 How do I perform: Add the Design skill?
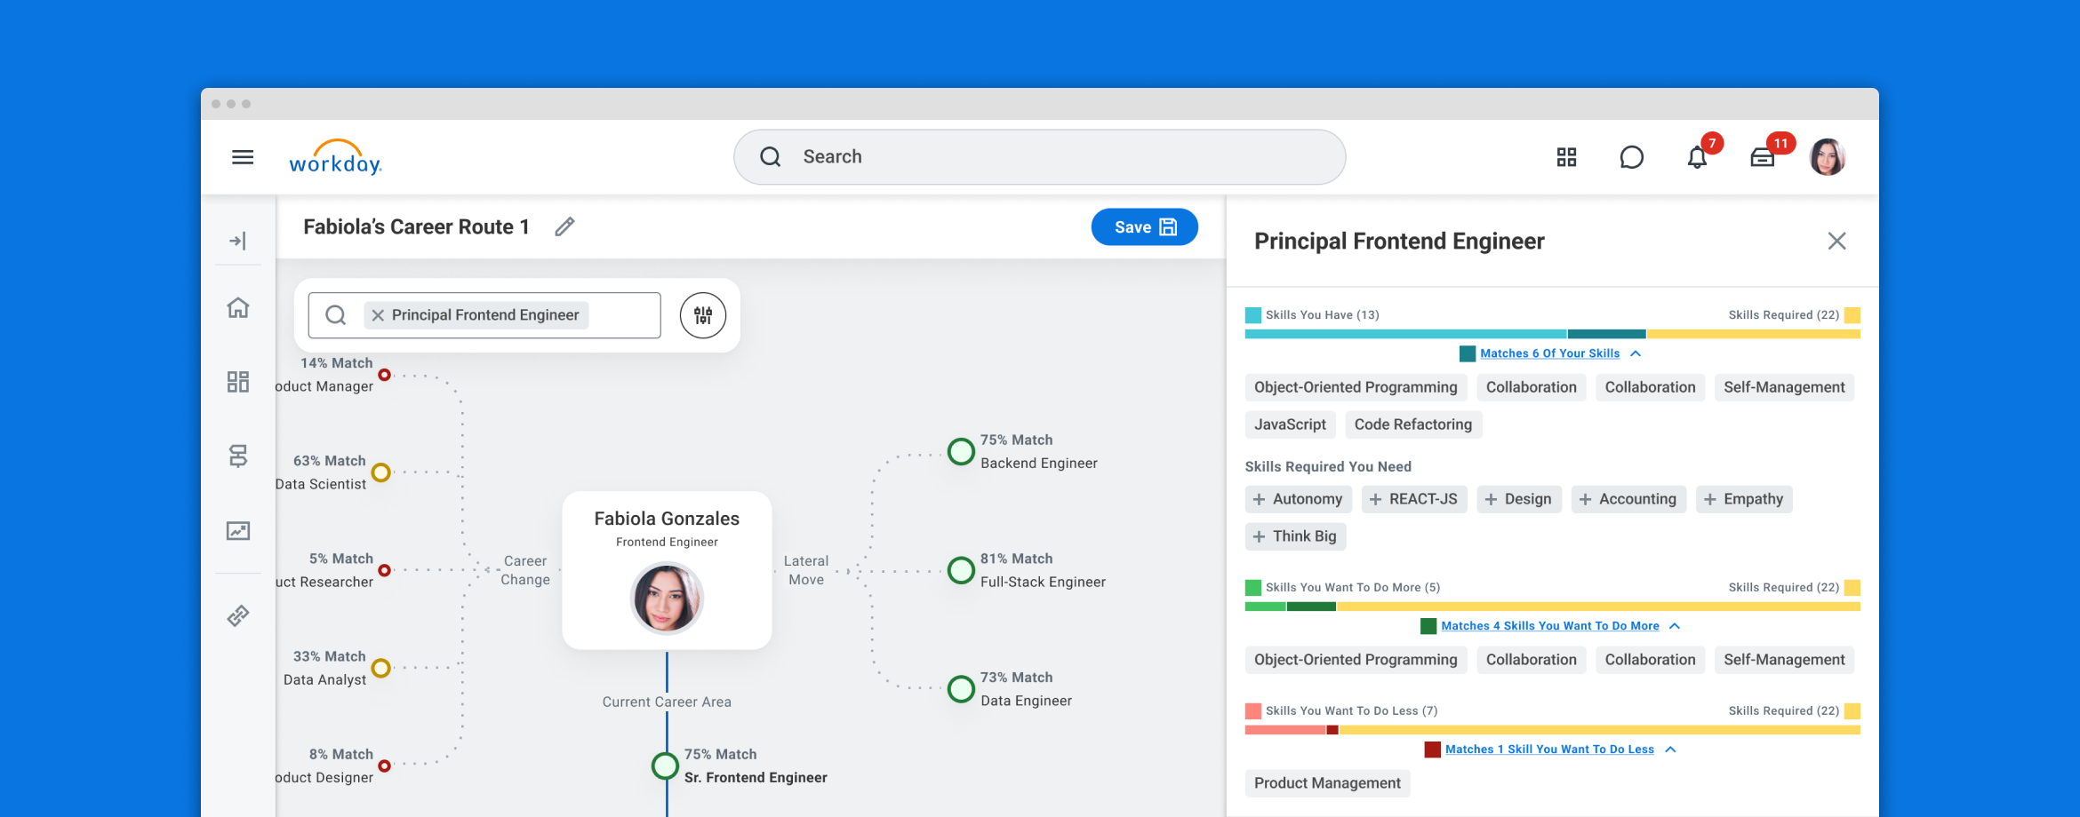(x=1518, y=499)
